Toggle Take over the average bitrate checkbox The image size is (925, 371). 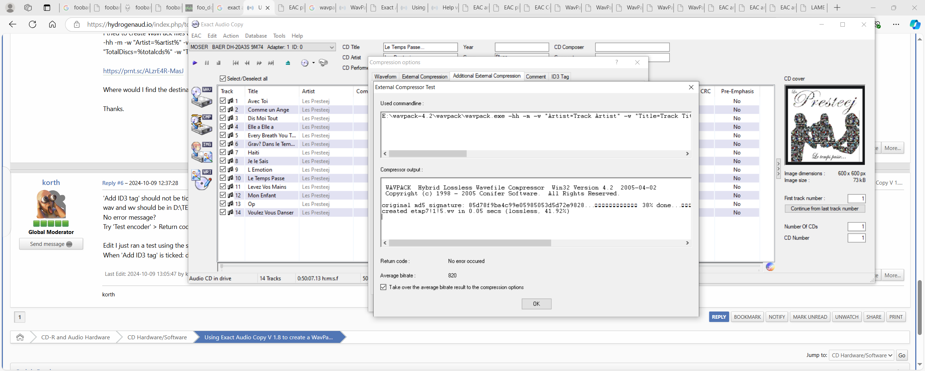click(383, 287)
